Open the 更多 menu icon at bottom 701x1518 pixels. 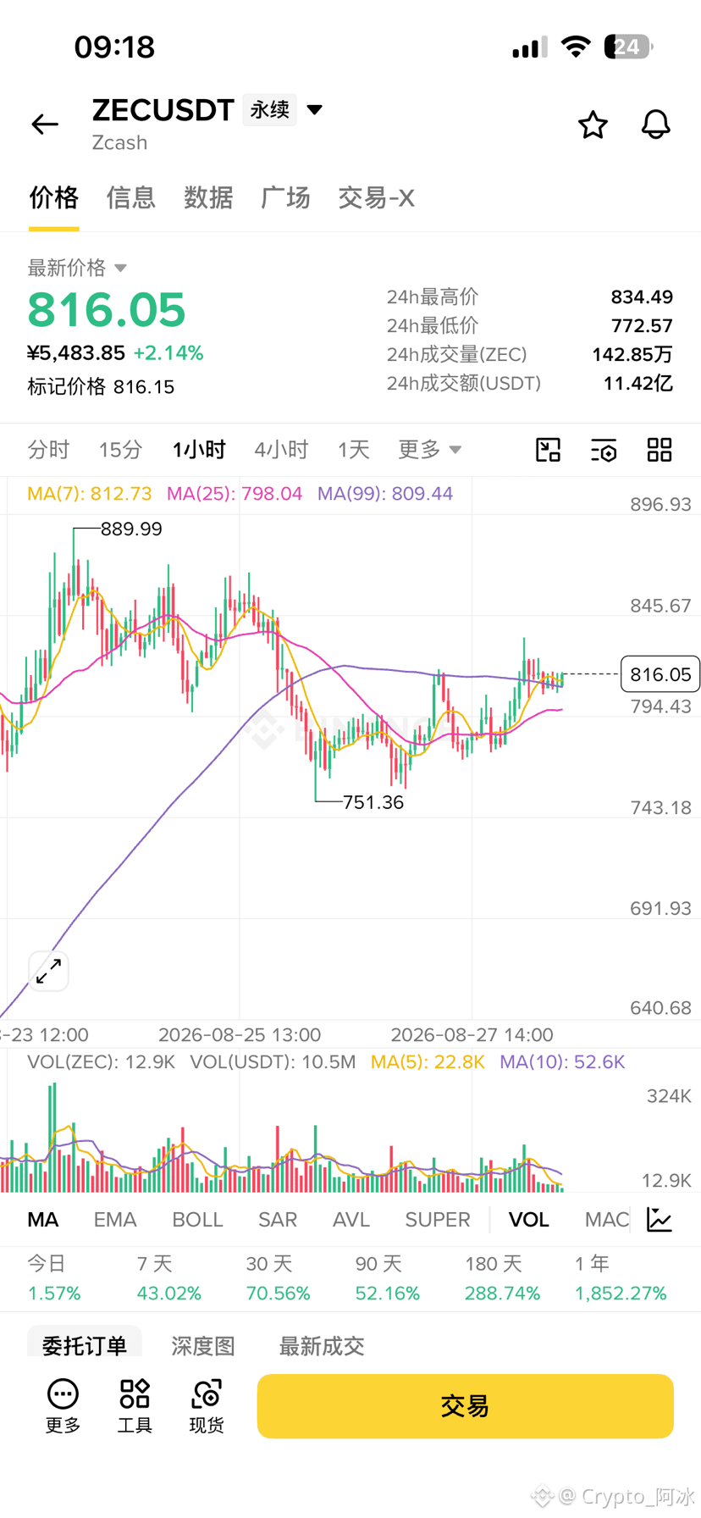pos(63,1406)
